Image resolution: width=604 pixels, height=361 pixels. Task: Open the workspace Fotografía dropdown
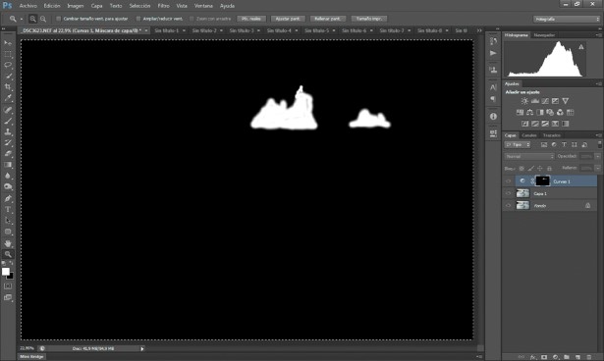coord(567,19)
